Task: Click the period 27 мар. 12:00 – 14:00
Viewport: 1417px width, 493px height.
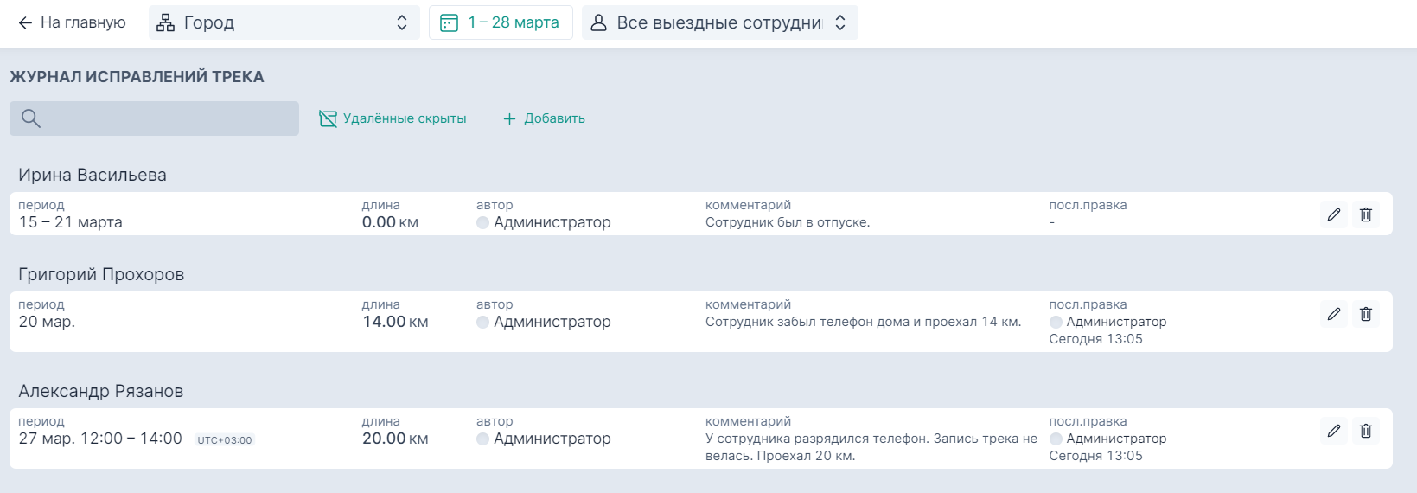Action: pos(100,439)
